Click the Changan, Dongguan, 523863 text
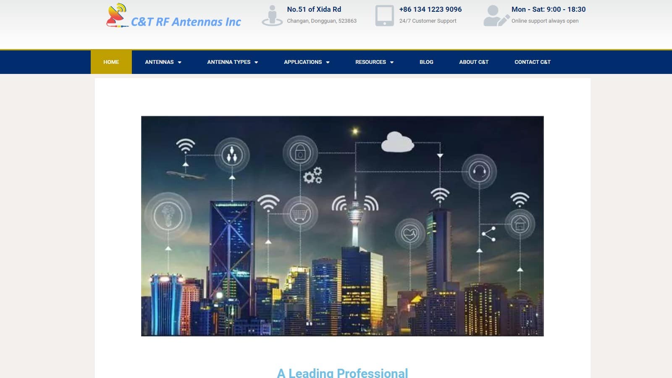 click(x=322, y=21)
